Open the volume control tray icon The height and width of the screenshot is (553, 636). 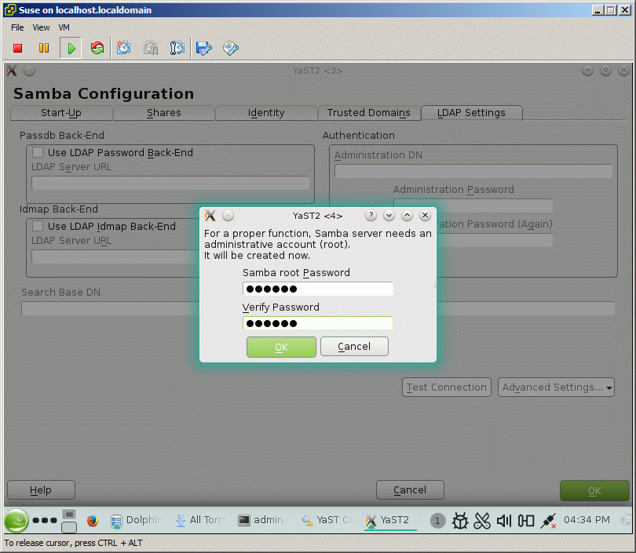(504, 521)
